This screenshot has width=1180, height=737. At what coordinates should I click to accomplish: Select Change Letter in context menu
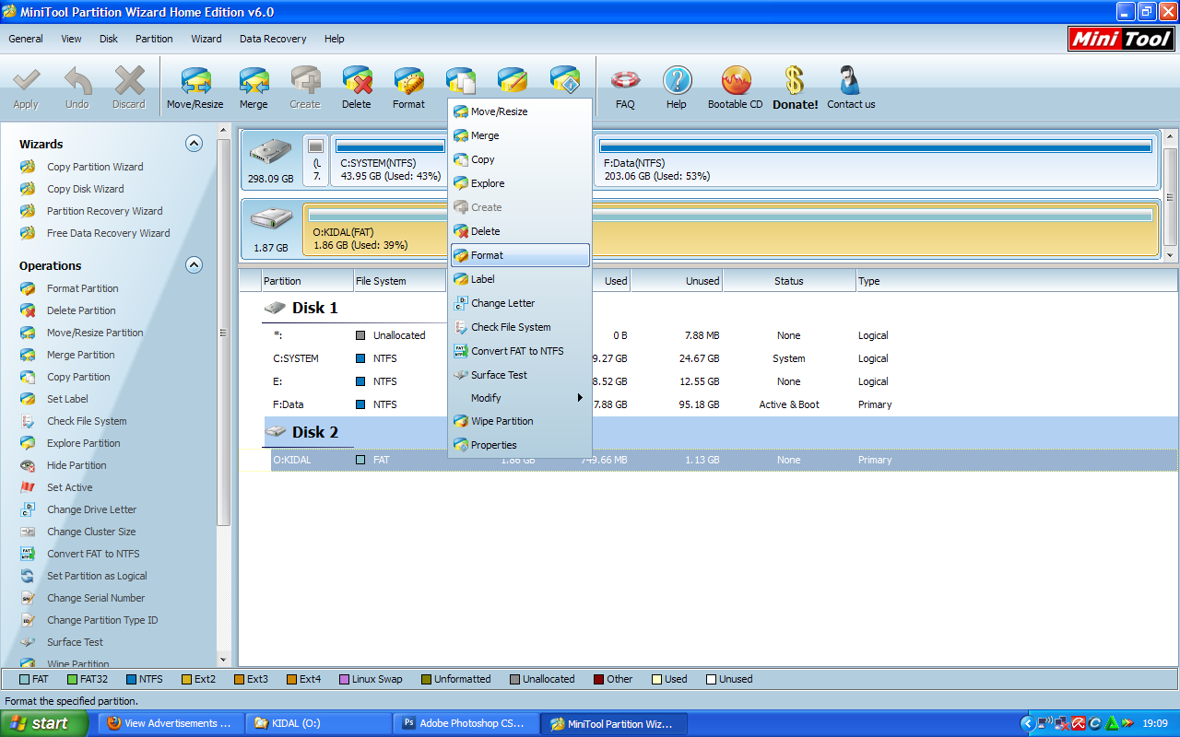click(520, 303)
